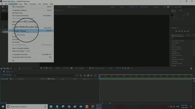Click the frame blending icon in timeline

(x=88, y=75)
